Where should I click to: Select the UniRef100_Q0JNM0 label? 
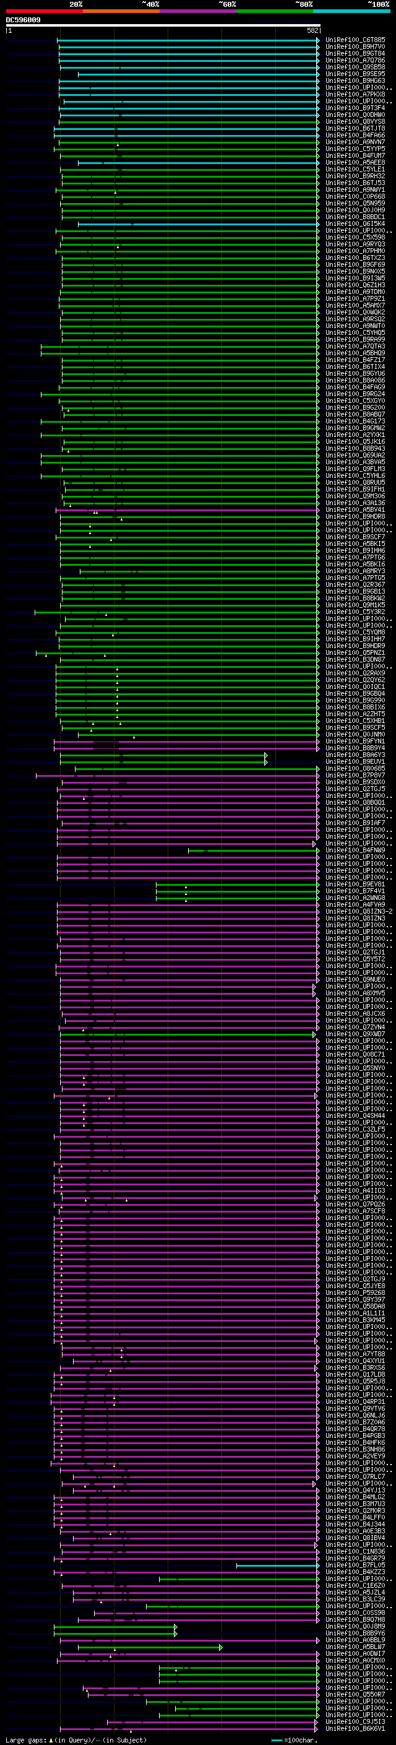pos(355,735)
